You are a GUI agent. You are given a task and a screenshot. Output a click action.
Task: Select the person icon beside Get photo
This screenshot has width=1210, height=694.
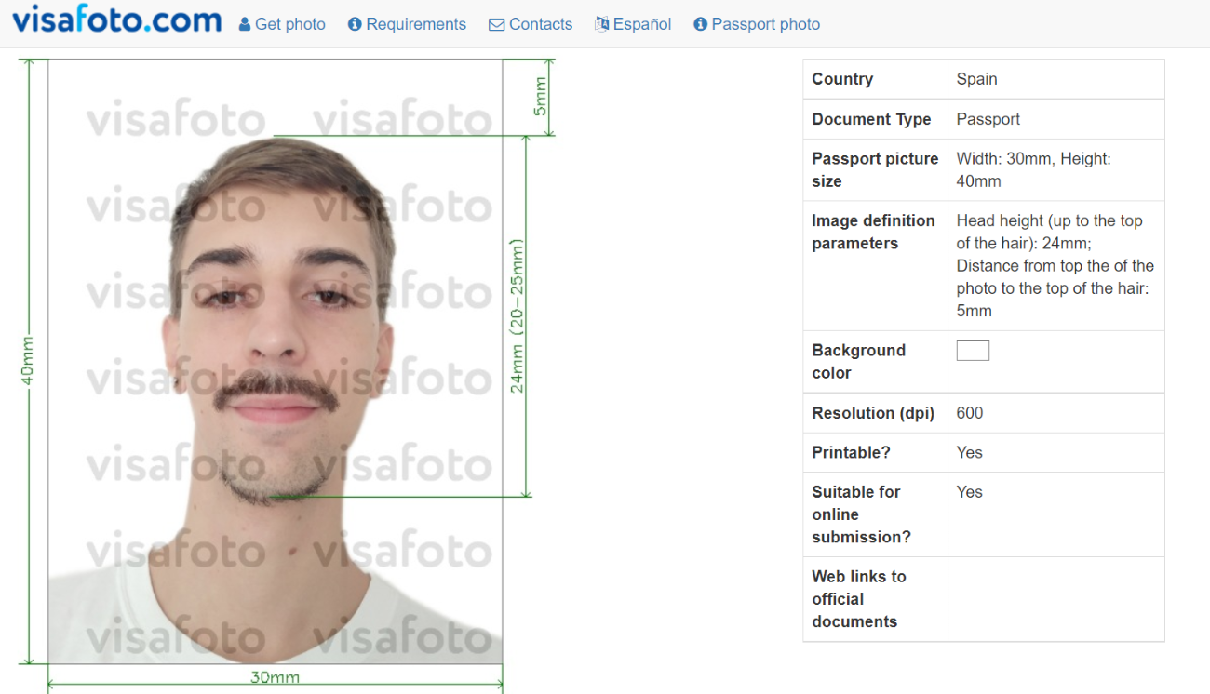(243, 24)
